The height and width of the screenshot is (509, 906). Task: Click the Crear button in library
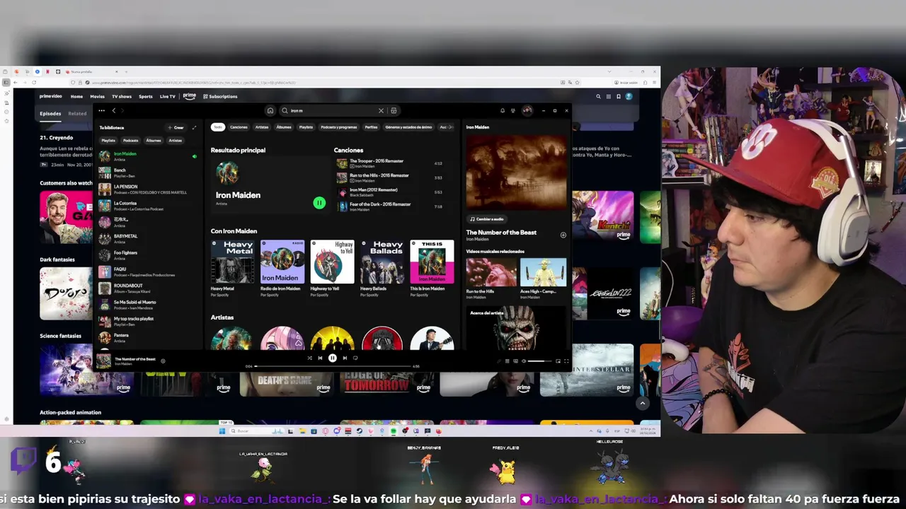pyautogui.click(x=176, y=127)
